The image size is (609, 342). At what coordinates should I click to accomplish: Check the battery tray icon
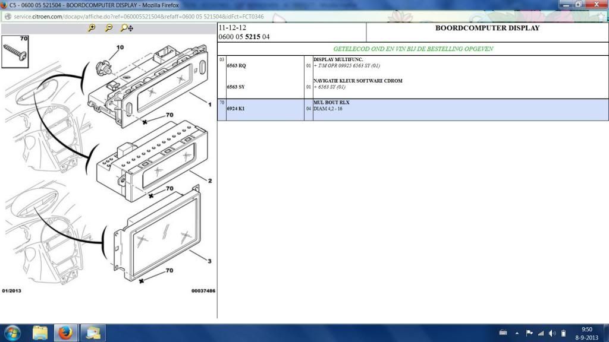564,333
